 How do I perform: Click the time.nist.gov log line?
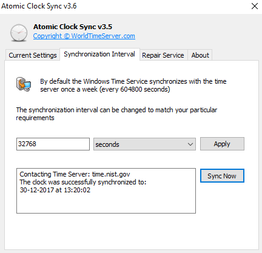[x=75, y=174]
